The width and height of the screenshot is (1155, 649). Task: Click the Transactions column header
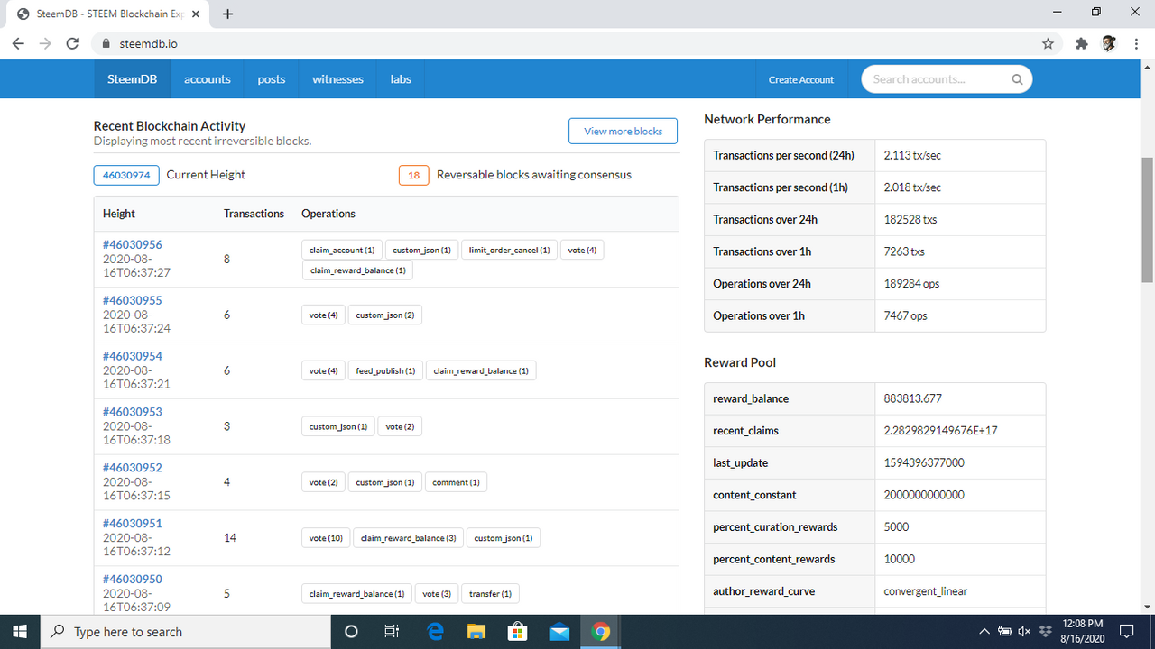tap(254, 214)
